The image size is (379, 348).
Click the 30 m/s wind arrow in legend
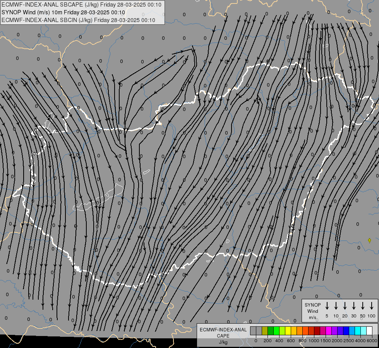tap(353, 306)
